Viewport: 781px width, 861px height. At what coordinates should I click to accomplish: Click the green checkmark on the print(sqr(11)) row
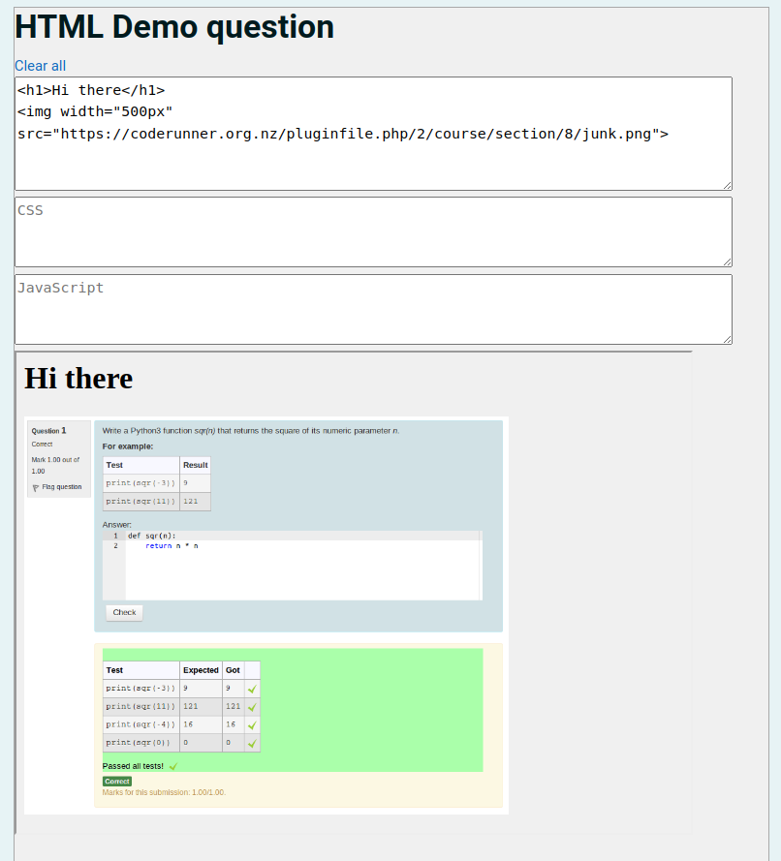pyautogui.click(x=252, y=706)
